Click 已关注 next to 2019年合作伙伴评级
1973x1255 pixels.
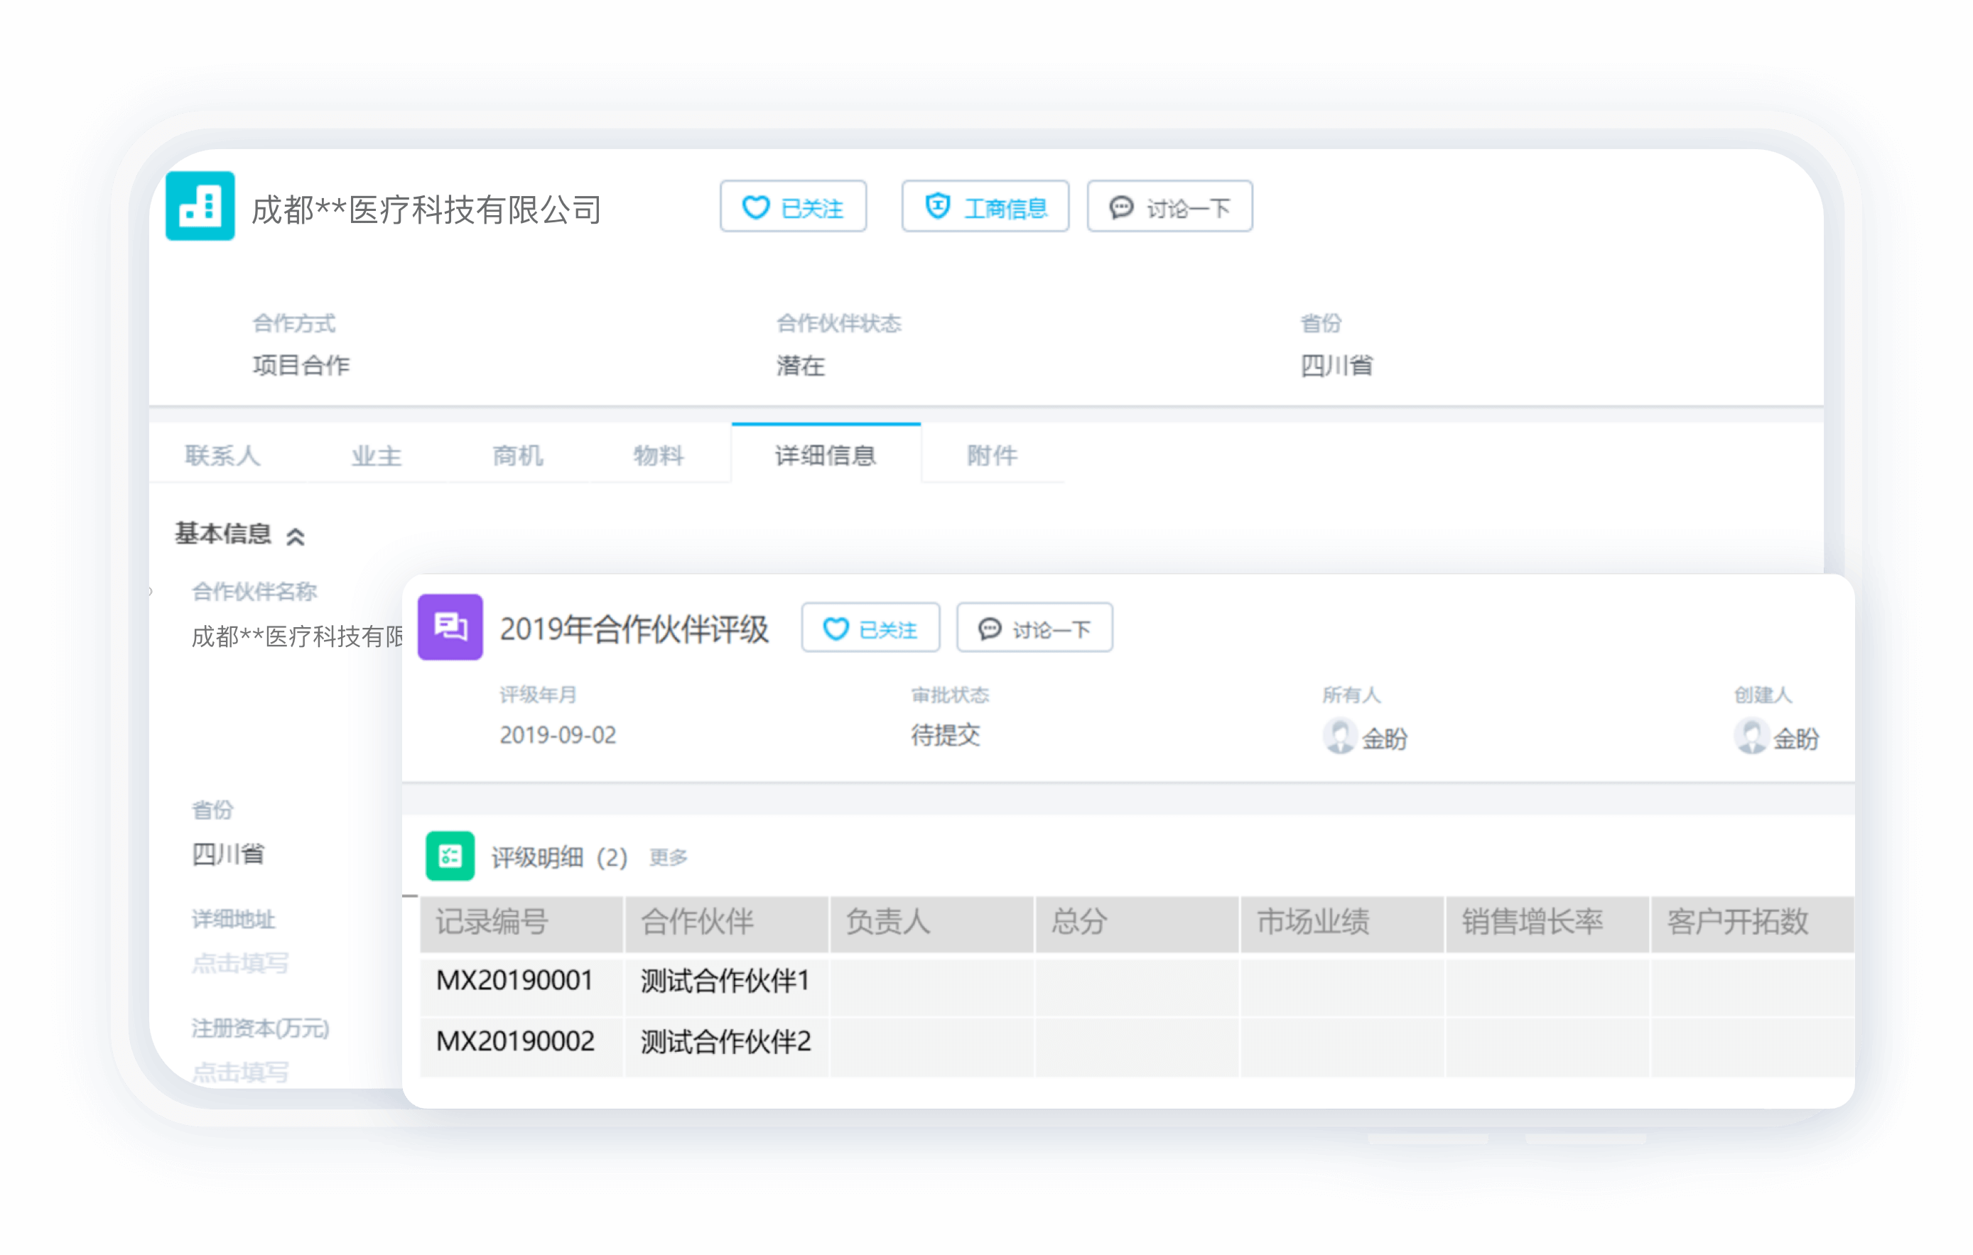[870, 629]
